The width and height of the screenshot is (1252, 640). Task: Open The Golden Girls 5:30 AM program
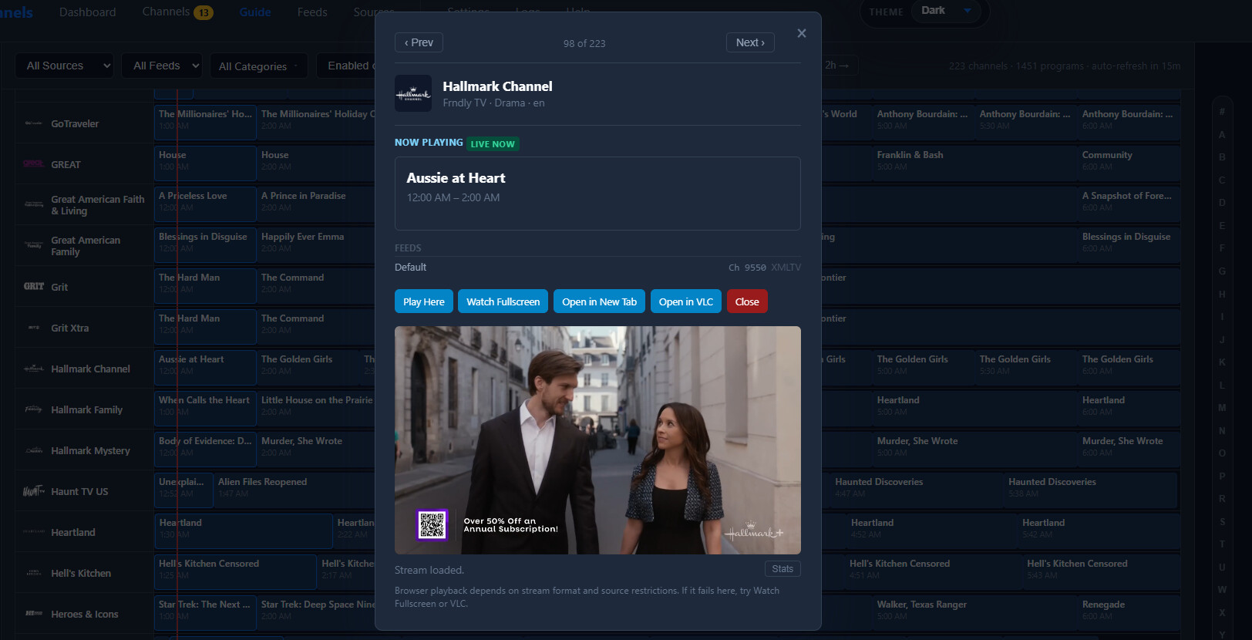[x=1025, y=368]
